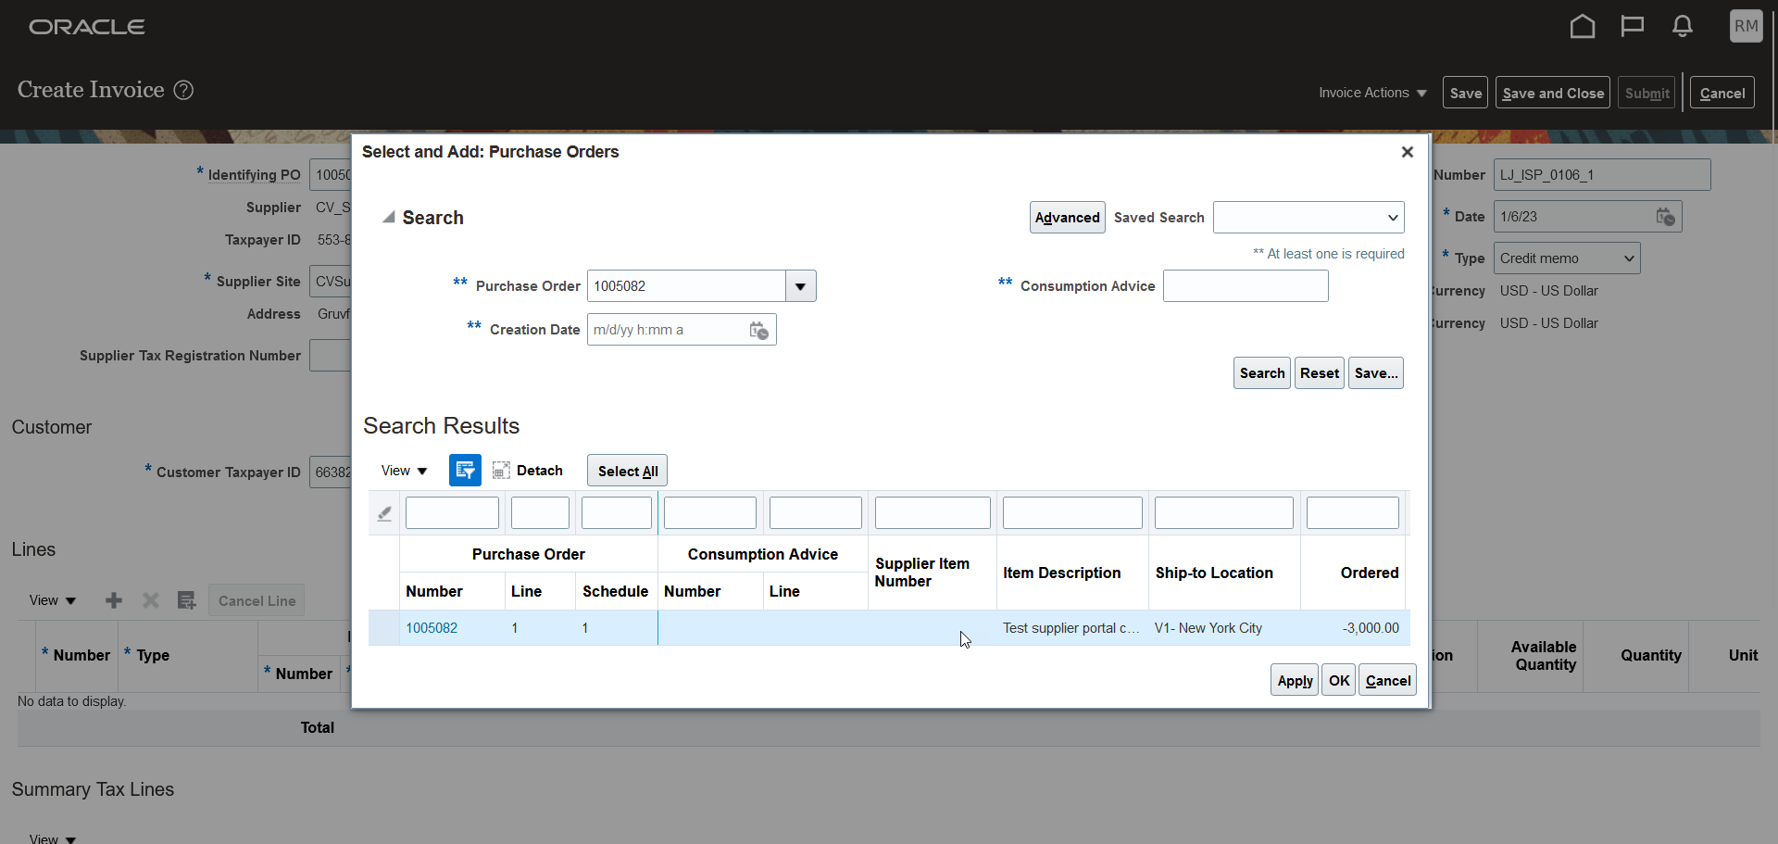The width and height of the screenshot is (1778, 844).
Task: Add a row in Lines toolbar
Action: (x=114, y=600)
